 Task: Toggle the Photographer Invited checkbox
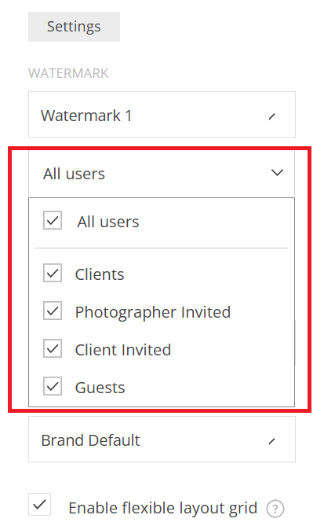point(53,311)
